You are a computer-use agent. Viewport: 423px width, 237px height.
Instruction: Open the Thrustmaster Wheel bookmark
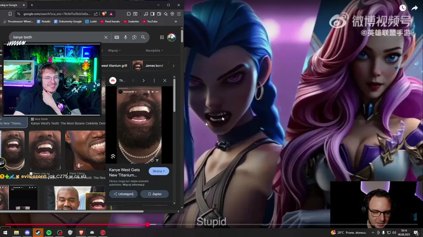18,21
